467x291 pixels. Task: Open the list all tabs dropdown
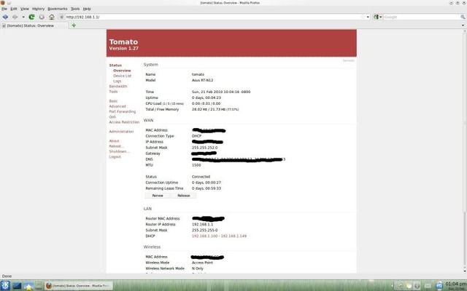[x=463, y=25]
